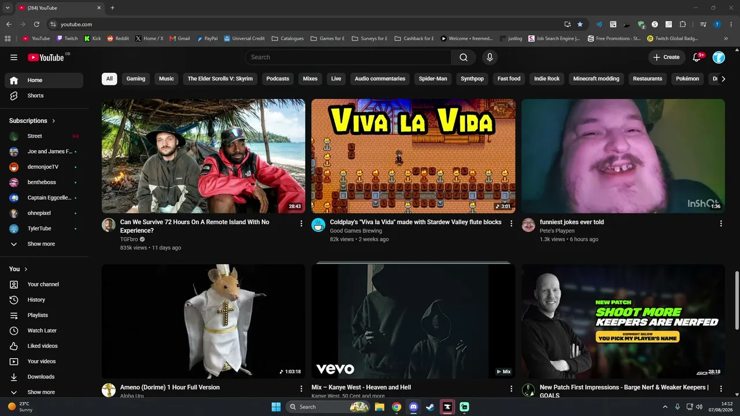The height and width of the screenshot is (416, 740).
Task: Select the Gaming filter chip
Action: (x=136, y=79)
